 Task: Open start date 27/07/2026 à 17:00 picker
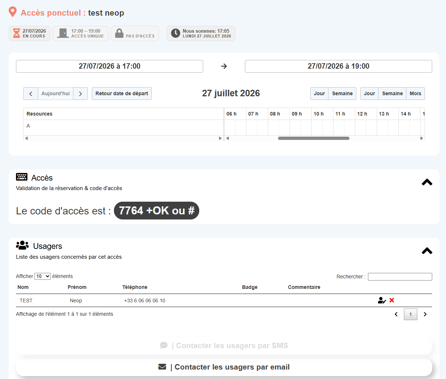coord(110,66)
